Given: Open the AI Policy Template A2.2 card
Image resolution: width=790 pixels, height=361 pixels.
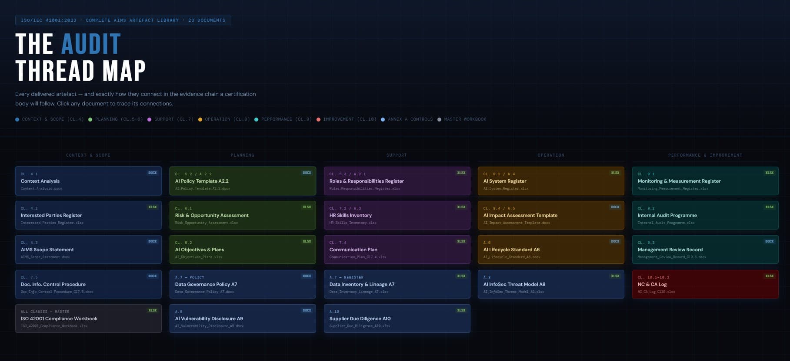Looking at the screenshot, I should coord(243,181).
